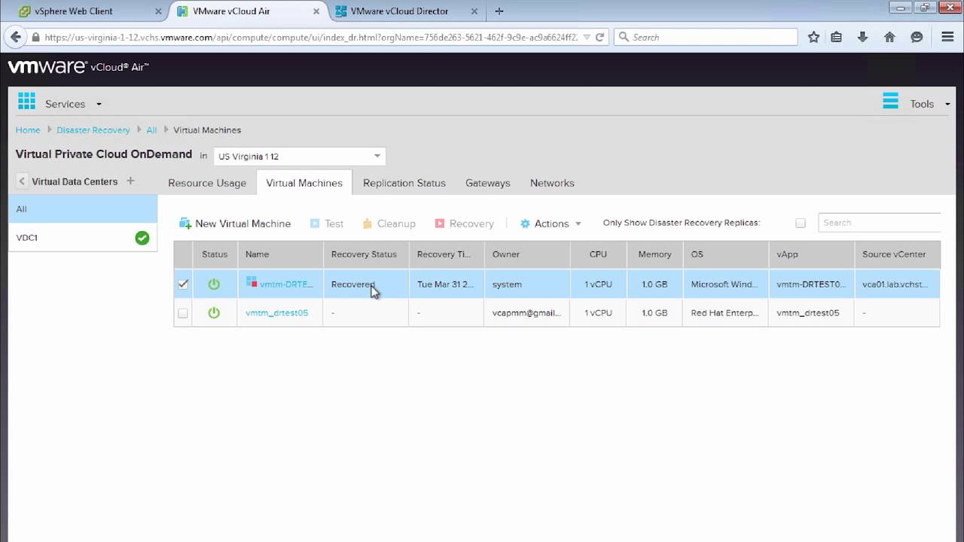Collapse Virtual Data Centers panel back arrow
Image resolution: width=964 pixels, height=542 pixels.
coord(22,181)
